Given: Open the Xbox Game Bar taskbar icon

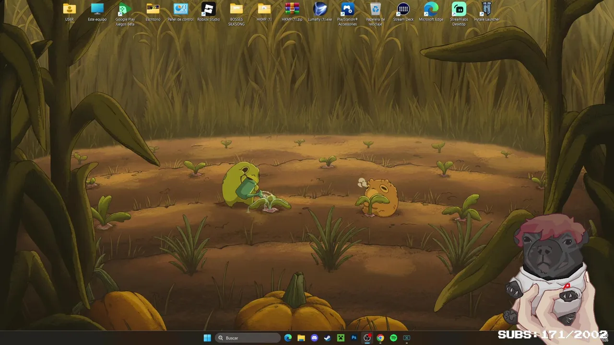Looking at the screenshot, I should (x=406, y=338).
